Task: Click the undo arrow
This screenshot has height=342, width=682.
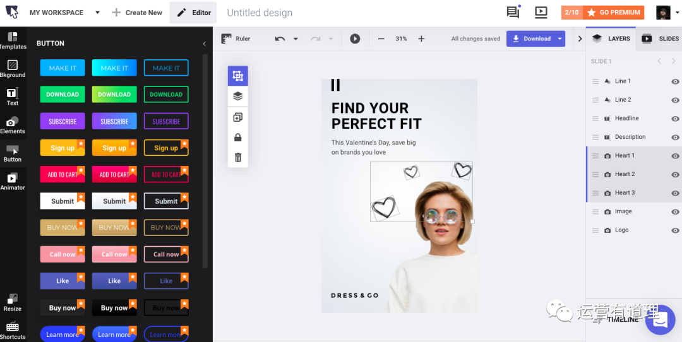Action: coord(280,38)
